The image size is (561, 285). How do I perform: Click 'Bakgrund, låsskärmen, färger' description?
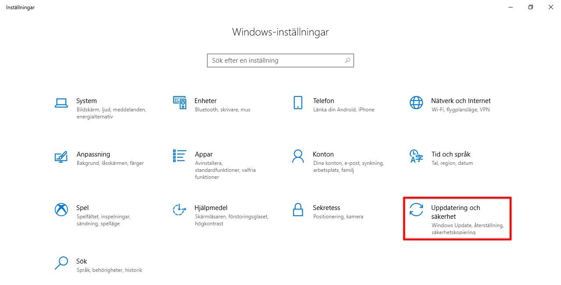click(x=110, y=163)
